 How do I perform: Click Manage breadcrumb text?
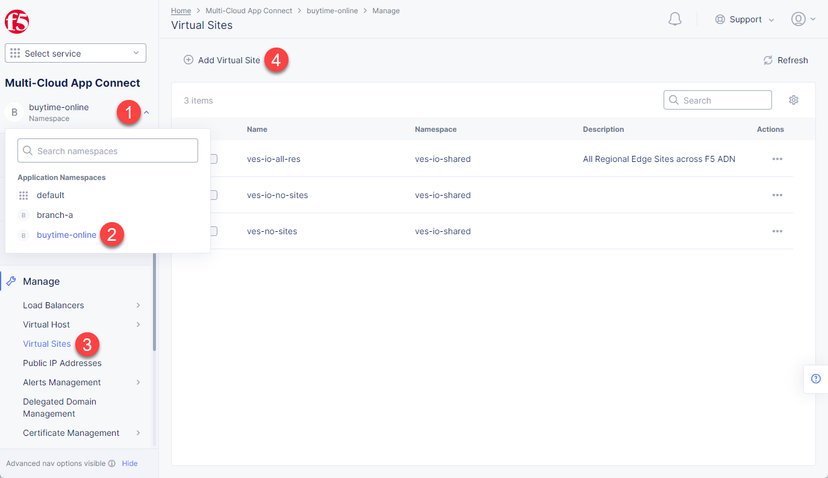coord(386,11)
